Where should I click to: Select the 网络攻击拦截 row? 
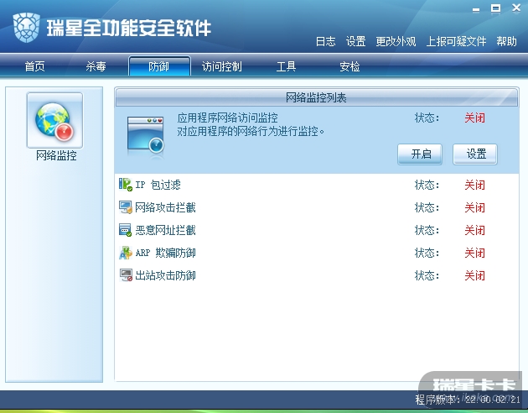point(316,207)
